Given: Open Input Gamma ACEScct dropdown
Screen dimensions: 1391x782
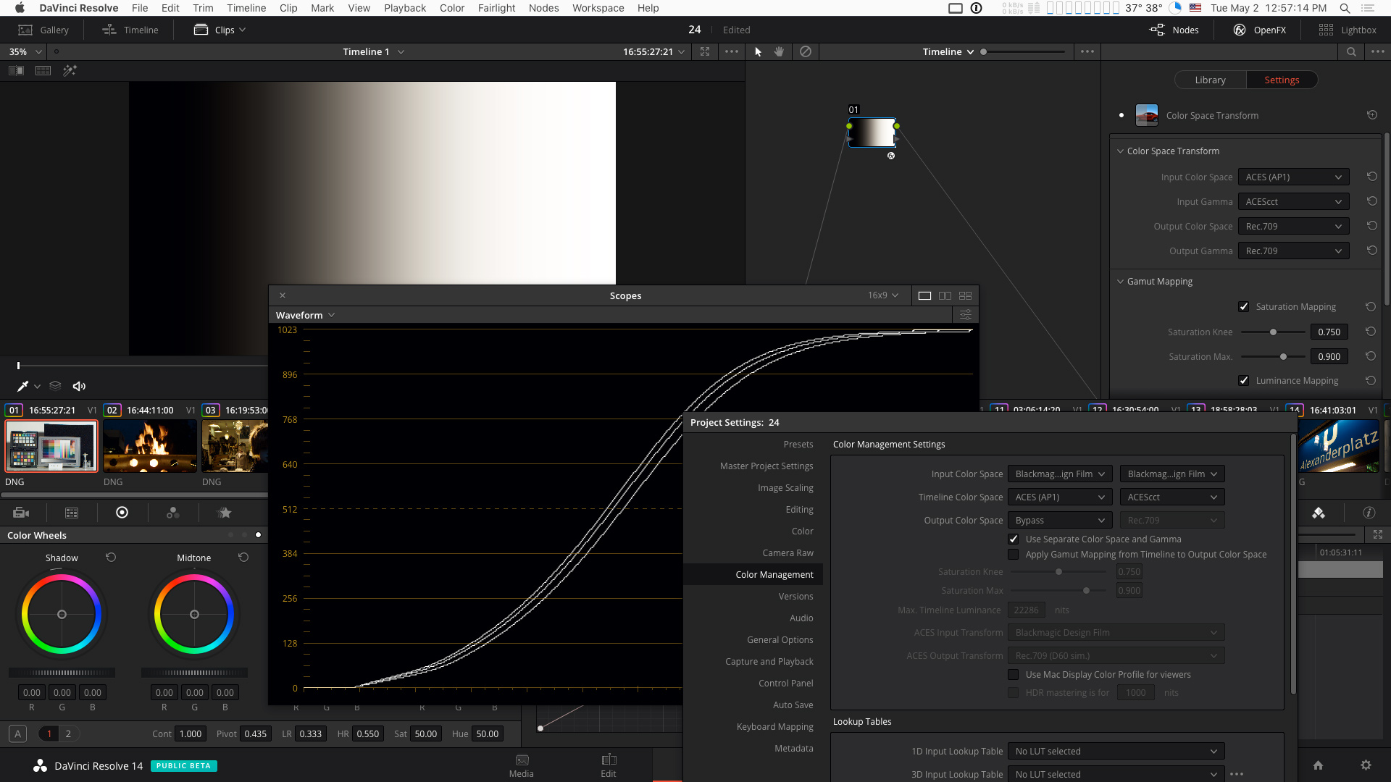Looking at the screenshot, I should click(1293, 202).
